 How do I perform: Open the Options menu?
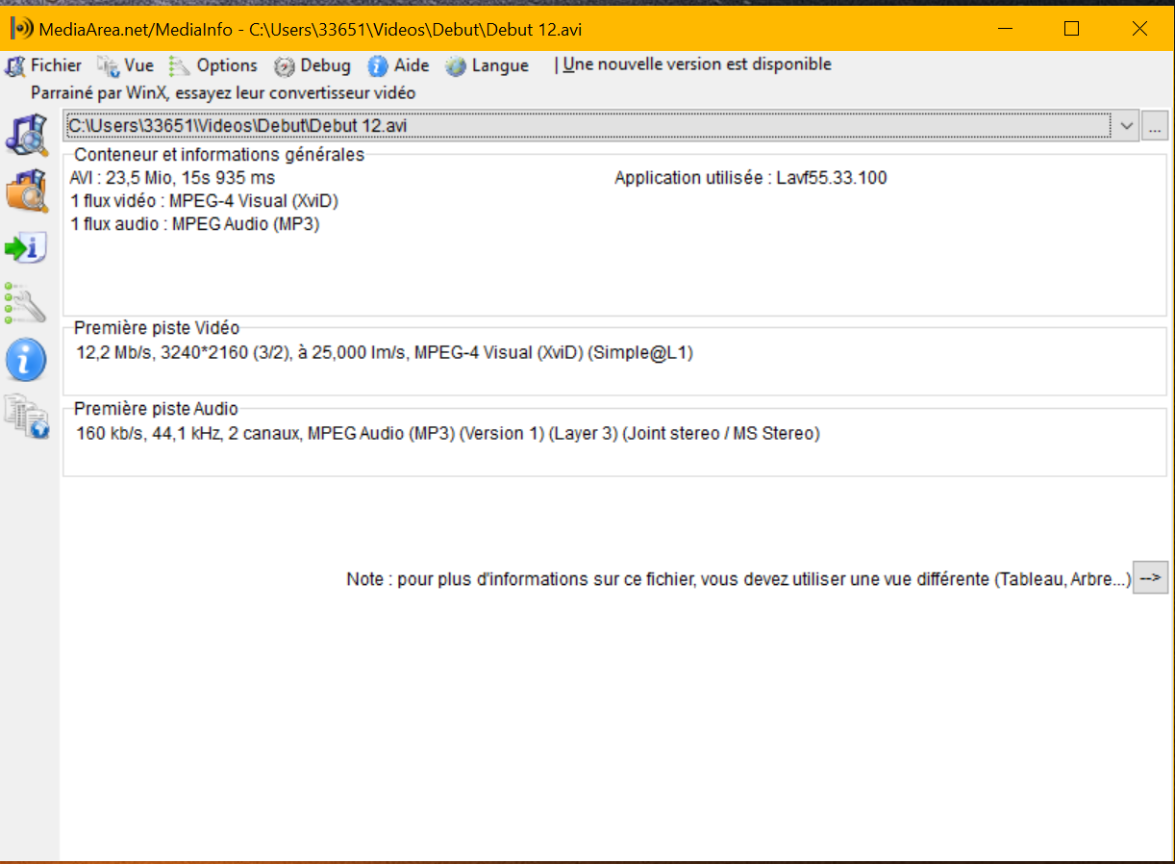tap(227, 65)
